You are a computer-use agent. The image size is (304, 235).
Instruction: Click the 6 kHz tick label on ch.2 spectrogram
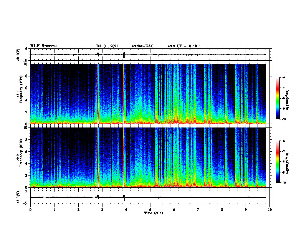click(27, 152)
